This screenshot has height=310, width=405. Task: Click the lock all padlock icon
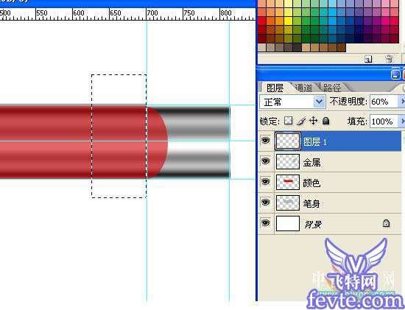(326, 121)
